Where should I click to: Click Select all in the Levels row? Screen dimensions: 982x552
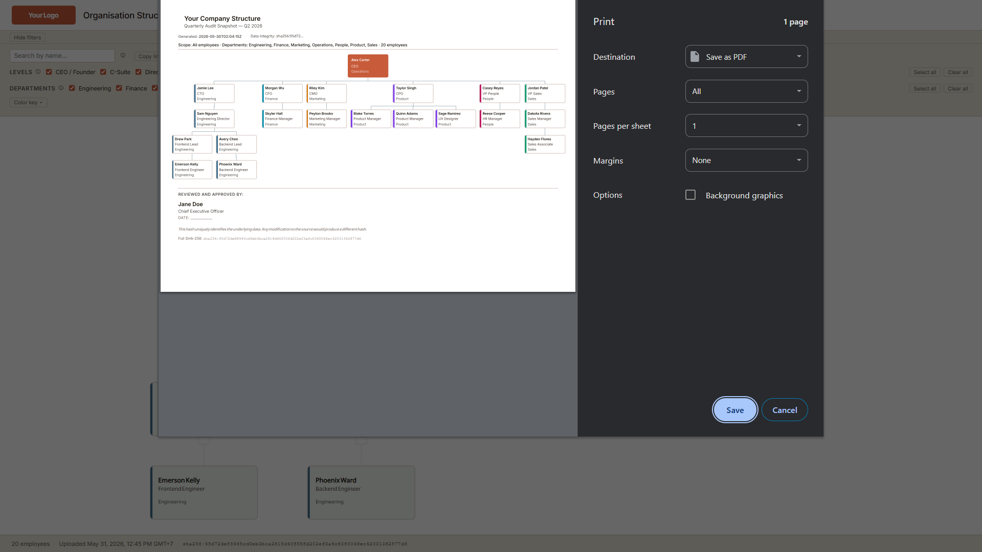(925, 72)
